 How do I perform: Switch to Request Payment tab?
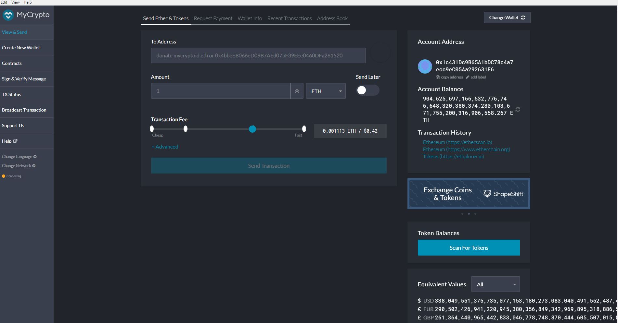pos(213,18)
